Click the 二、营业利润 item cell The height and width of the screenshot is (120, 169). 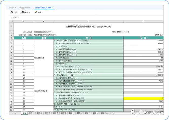[x=89, y=67]
